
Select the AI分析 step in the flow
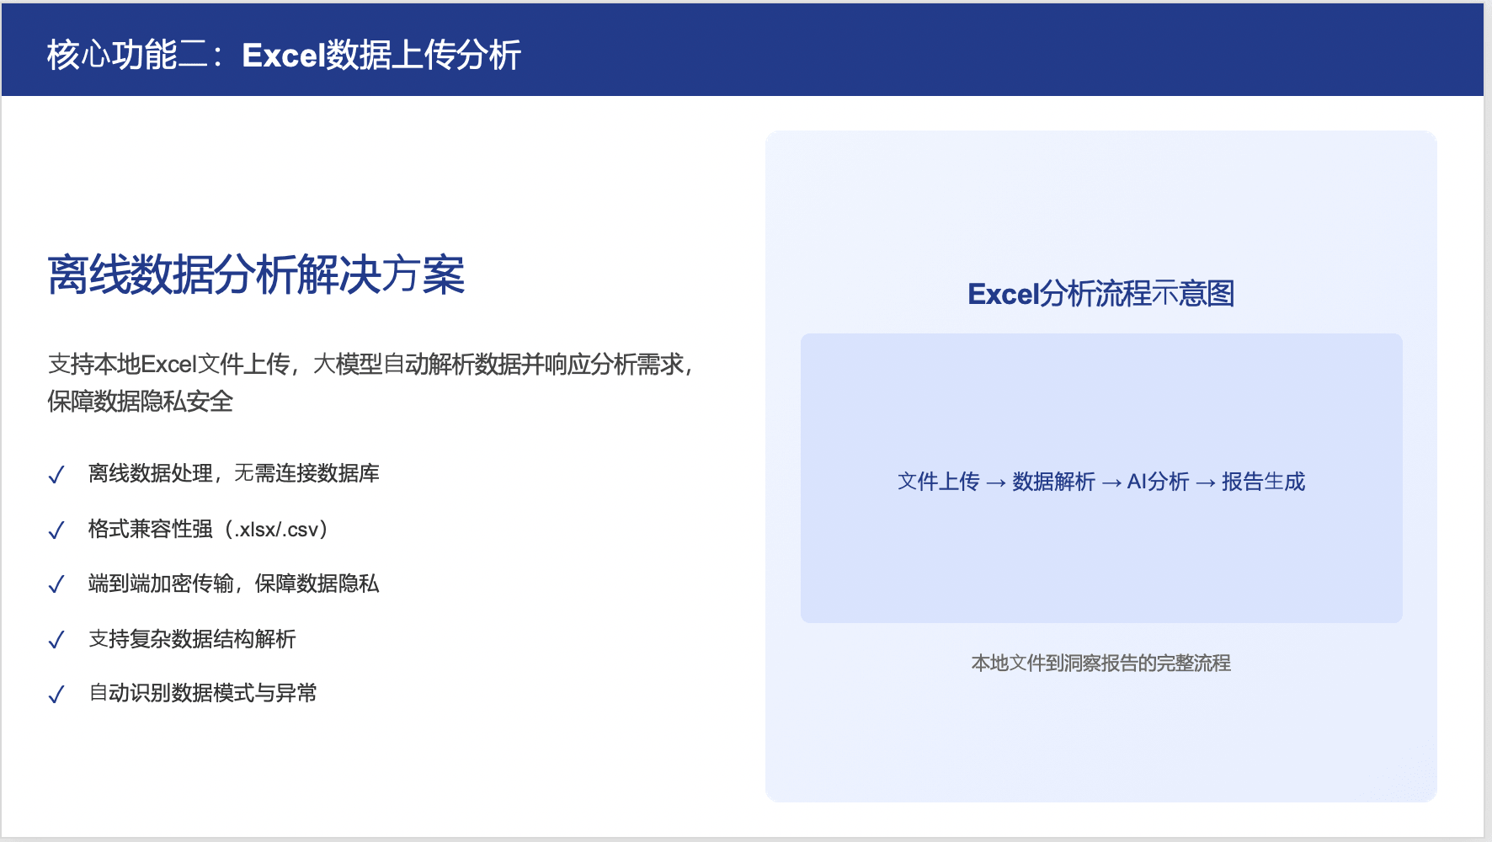point(1158,482)
